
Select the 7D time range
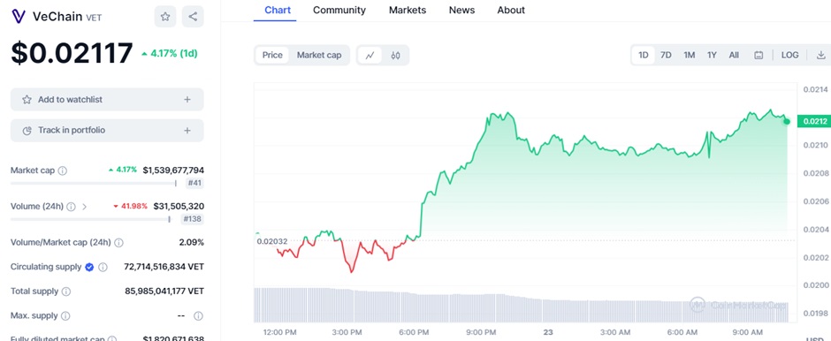(667, 55)
